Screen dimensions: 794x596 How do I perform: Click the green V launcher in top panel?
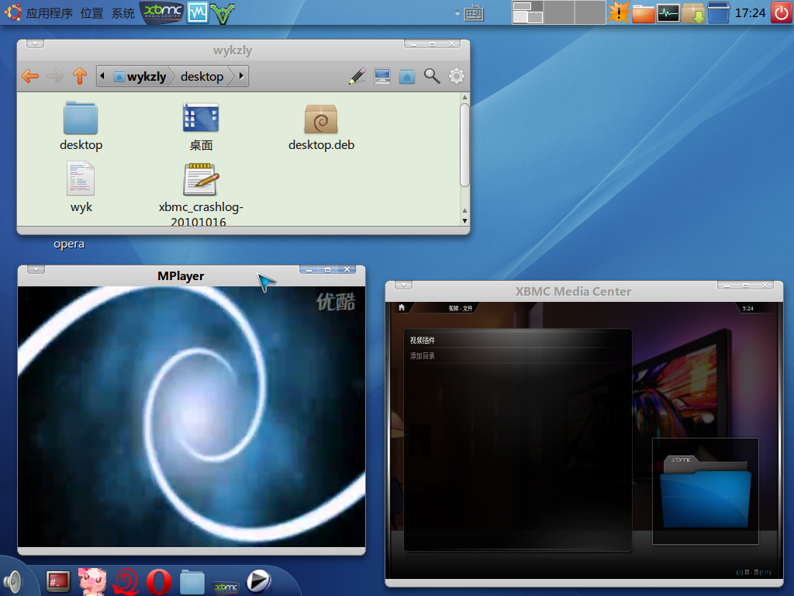223,13
